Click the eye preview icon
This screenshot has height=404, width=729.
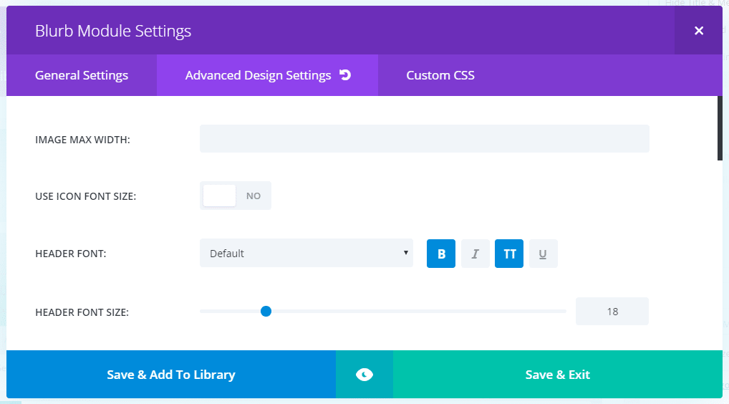click(x=364, y=374)
